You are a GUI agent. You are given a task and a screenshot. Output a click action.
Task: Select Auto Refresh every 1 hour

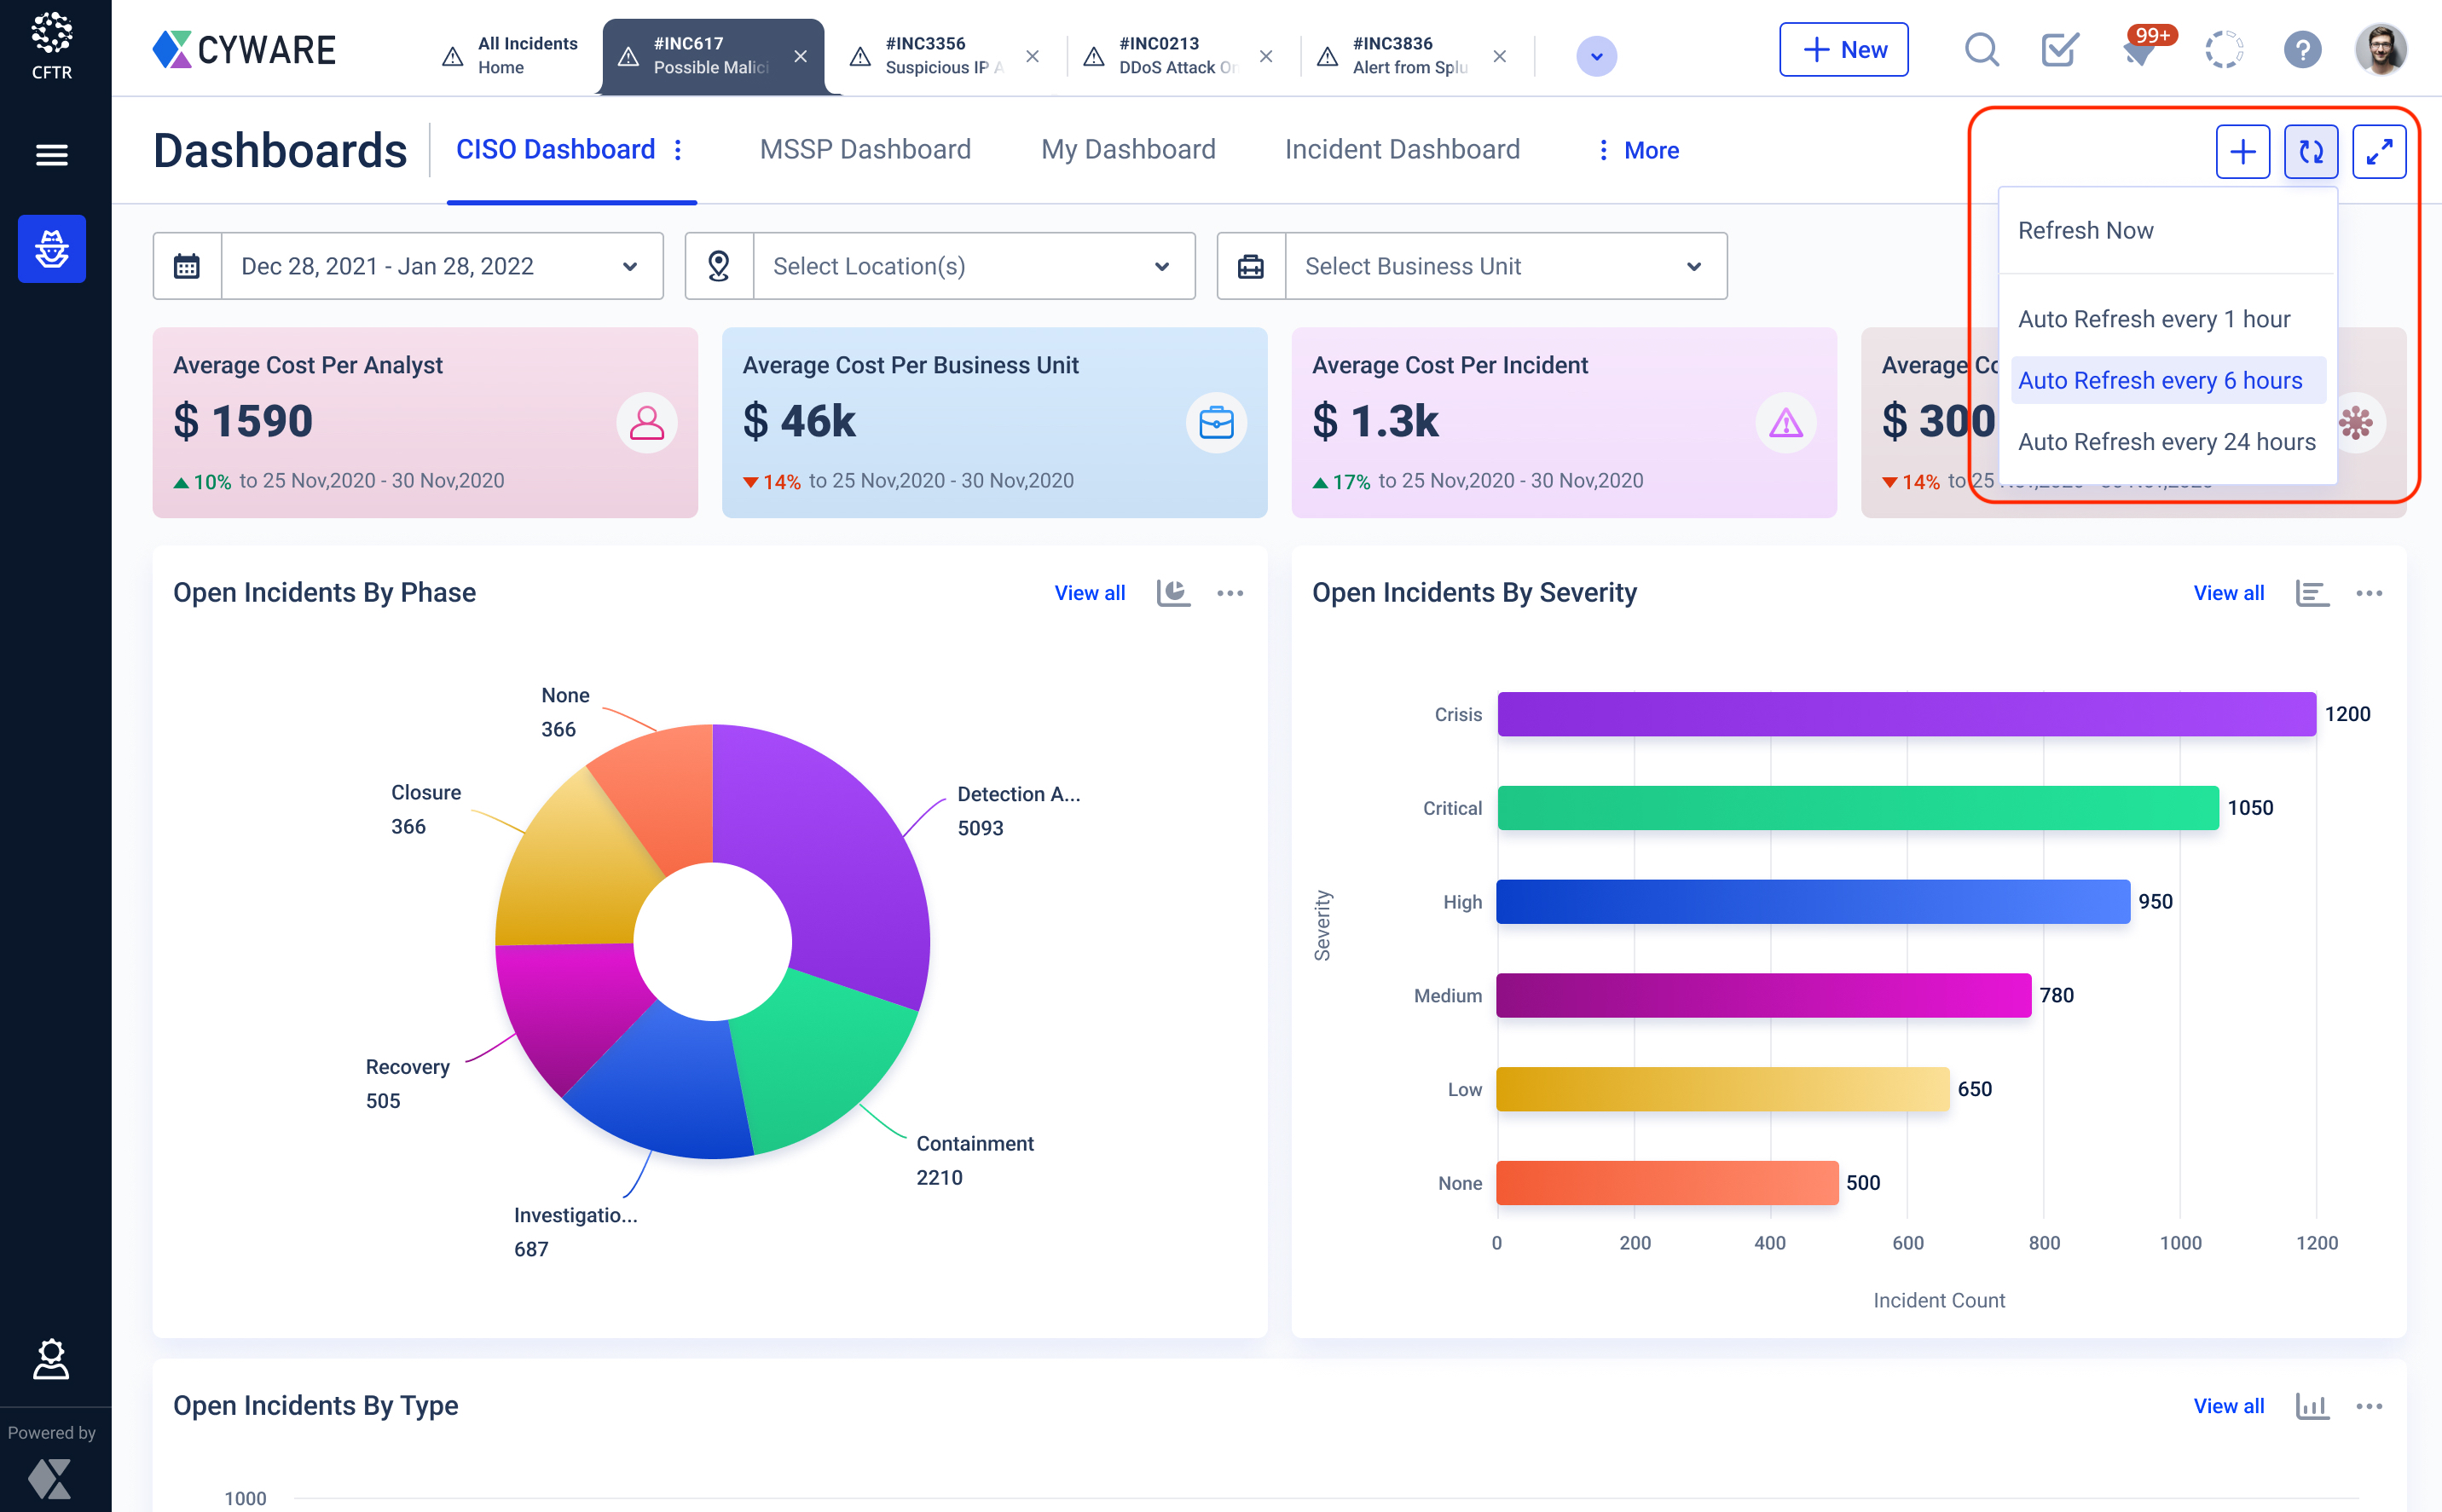pos(2154,319)
